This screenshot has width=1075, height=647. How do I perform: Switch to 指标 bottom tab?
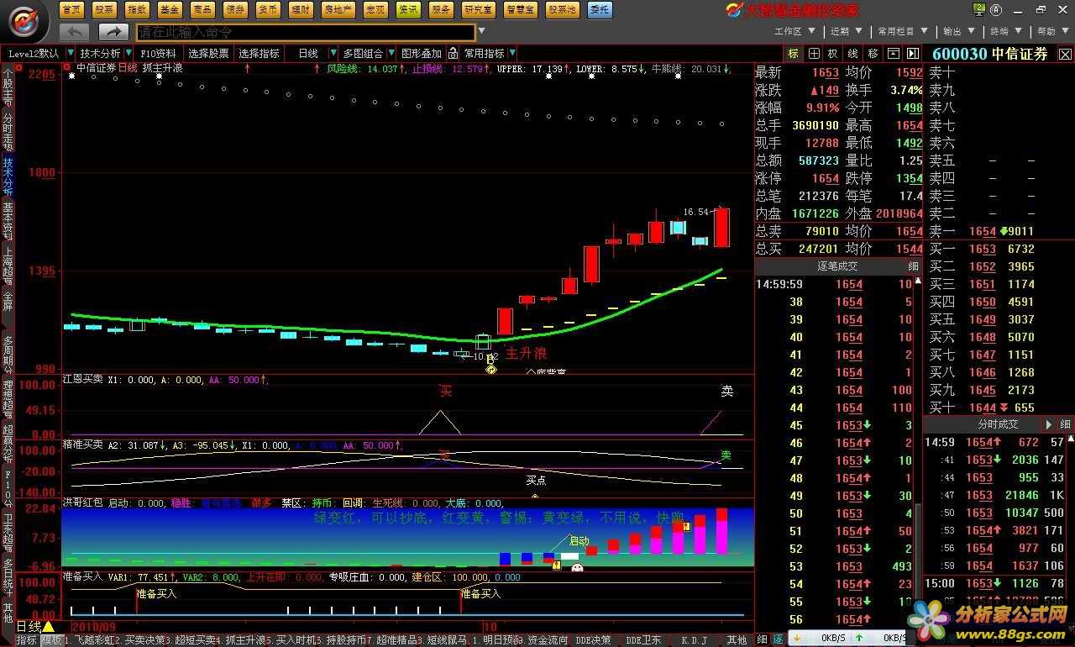click(x=26, y=640)
